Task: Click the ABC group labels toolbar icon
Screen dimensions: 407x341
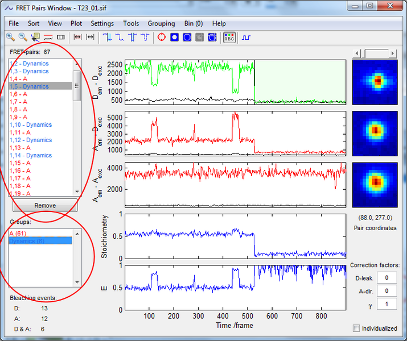Action: 229,37
